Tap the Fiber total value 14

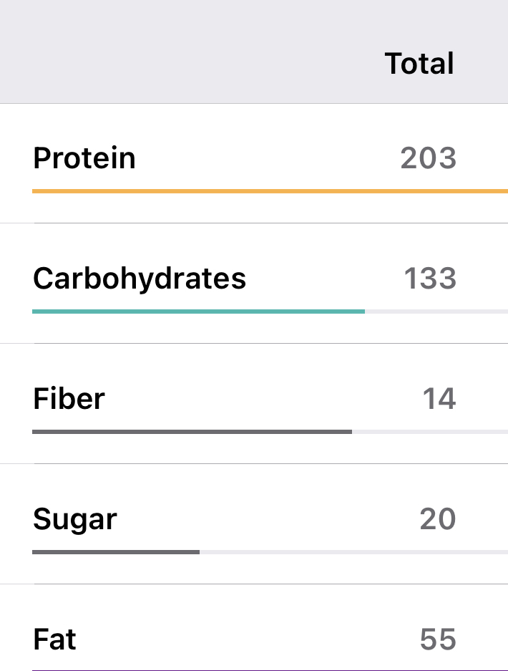439,398
